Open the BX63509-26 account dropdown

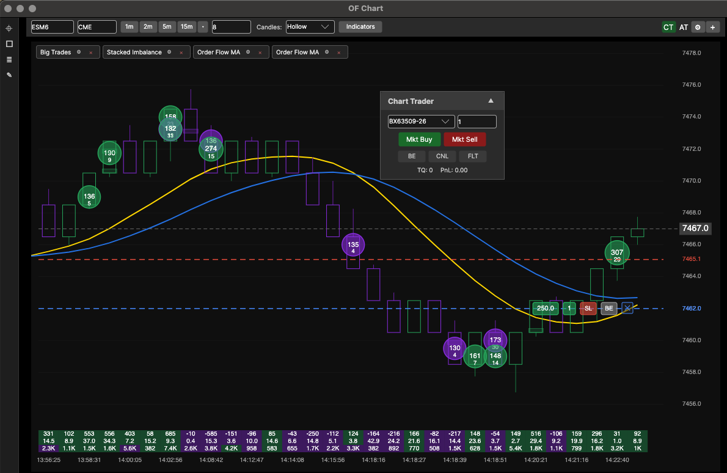coord(421,122)
